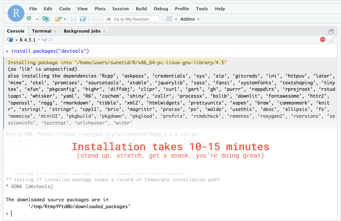The image size is (341, 221).
Task: Open the Profile menu
Action: 182,9
